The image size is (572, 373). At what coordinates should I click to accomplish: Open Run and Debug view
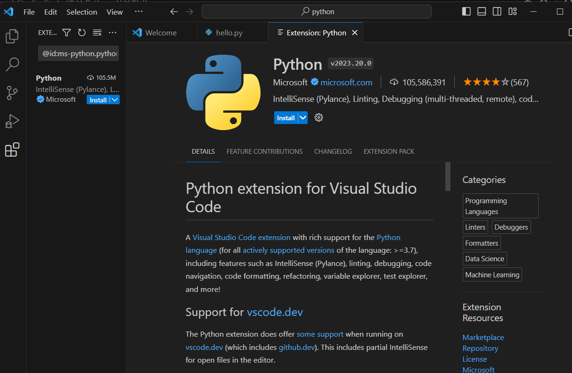[x=12, y=121]
